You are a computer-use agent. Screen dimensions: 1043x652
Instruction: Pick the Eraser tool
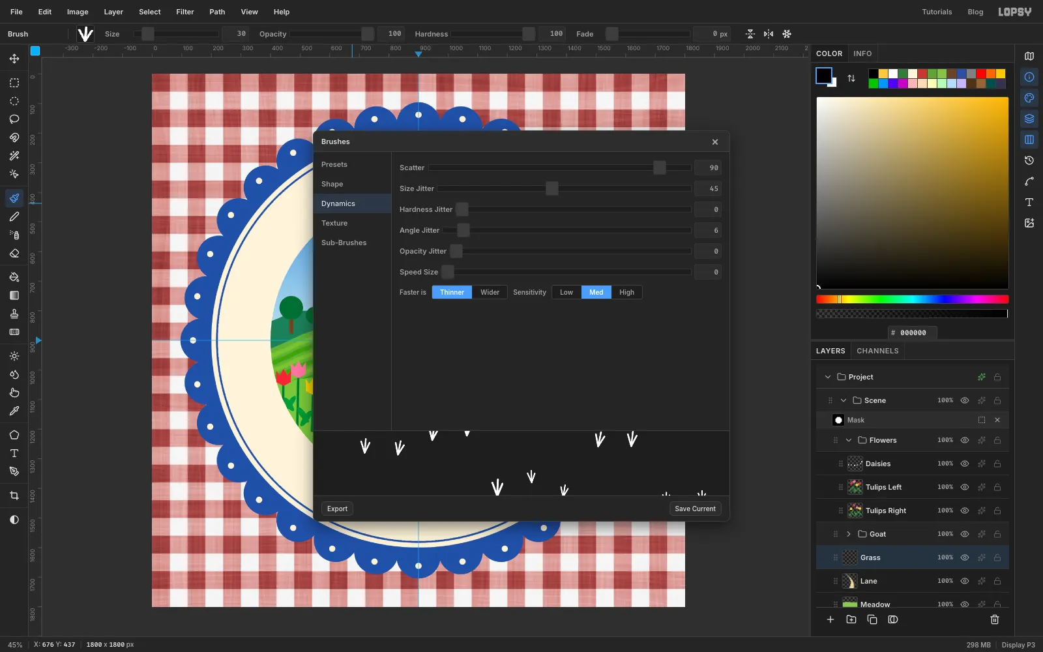coord(14,253)
